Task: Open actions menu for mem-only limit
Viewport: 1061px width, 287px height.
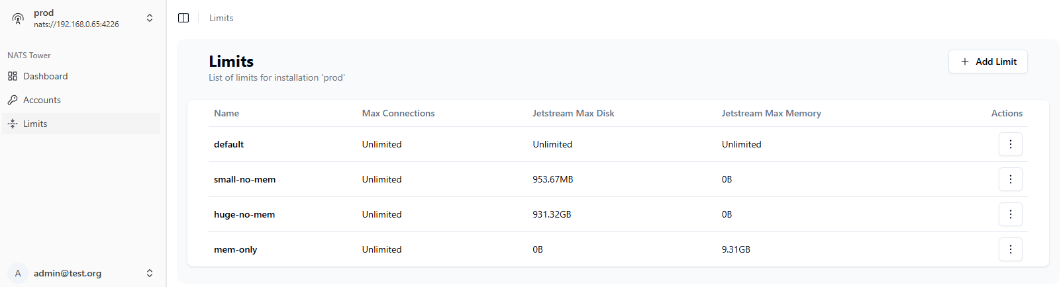Action: click(x=1010, y=249)
